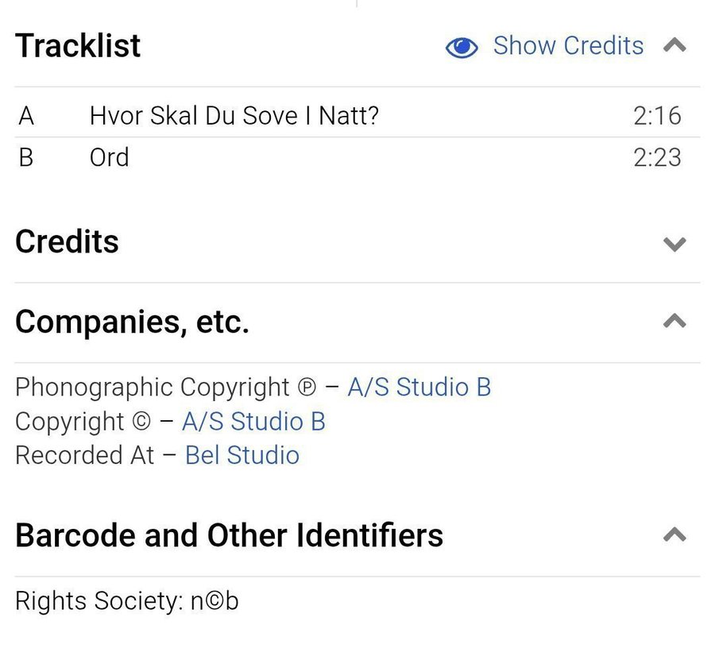Open A/S Studio B Phonographic Copyright link
This screenshot has height=652, width=715.
[x=419, y=388]
